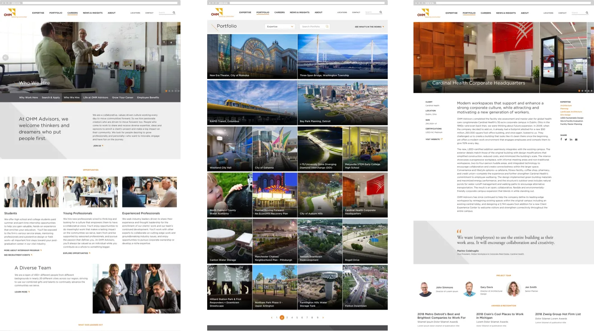
Task: Click the JOIN US link
Action: click(98, 146)
